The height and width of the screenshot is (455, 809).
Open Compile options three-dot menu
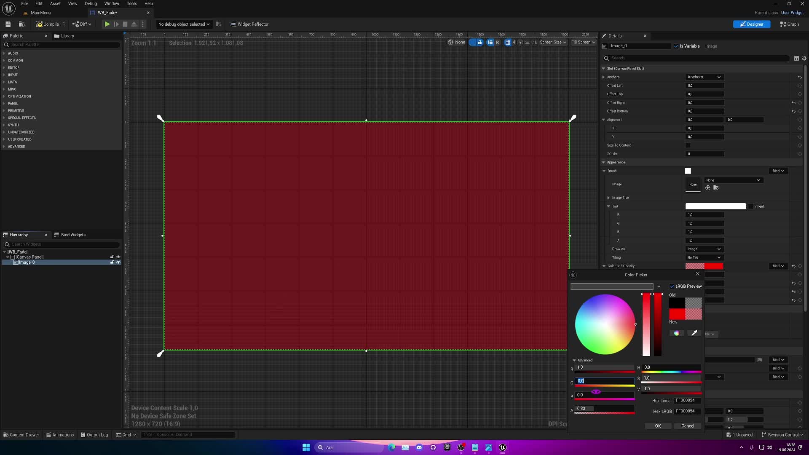[x=64, y=24]
